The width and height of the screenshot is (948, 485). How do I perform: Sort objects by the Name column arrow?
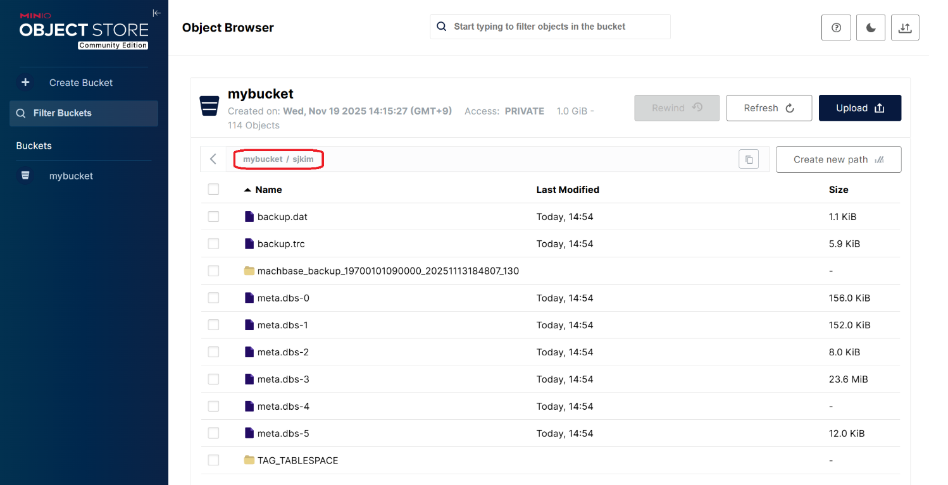click(247, 190)
